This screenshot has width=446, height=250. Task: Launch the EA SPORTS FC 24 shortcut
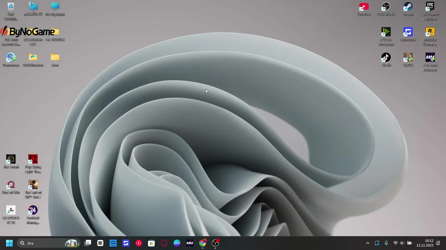click(11, 215)
